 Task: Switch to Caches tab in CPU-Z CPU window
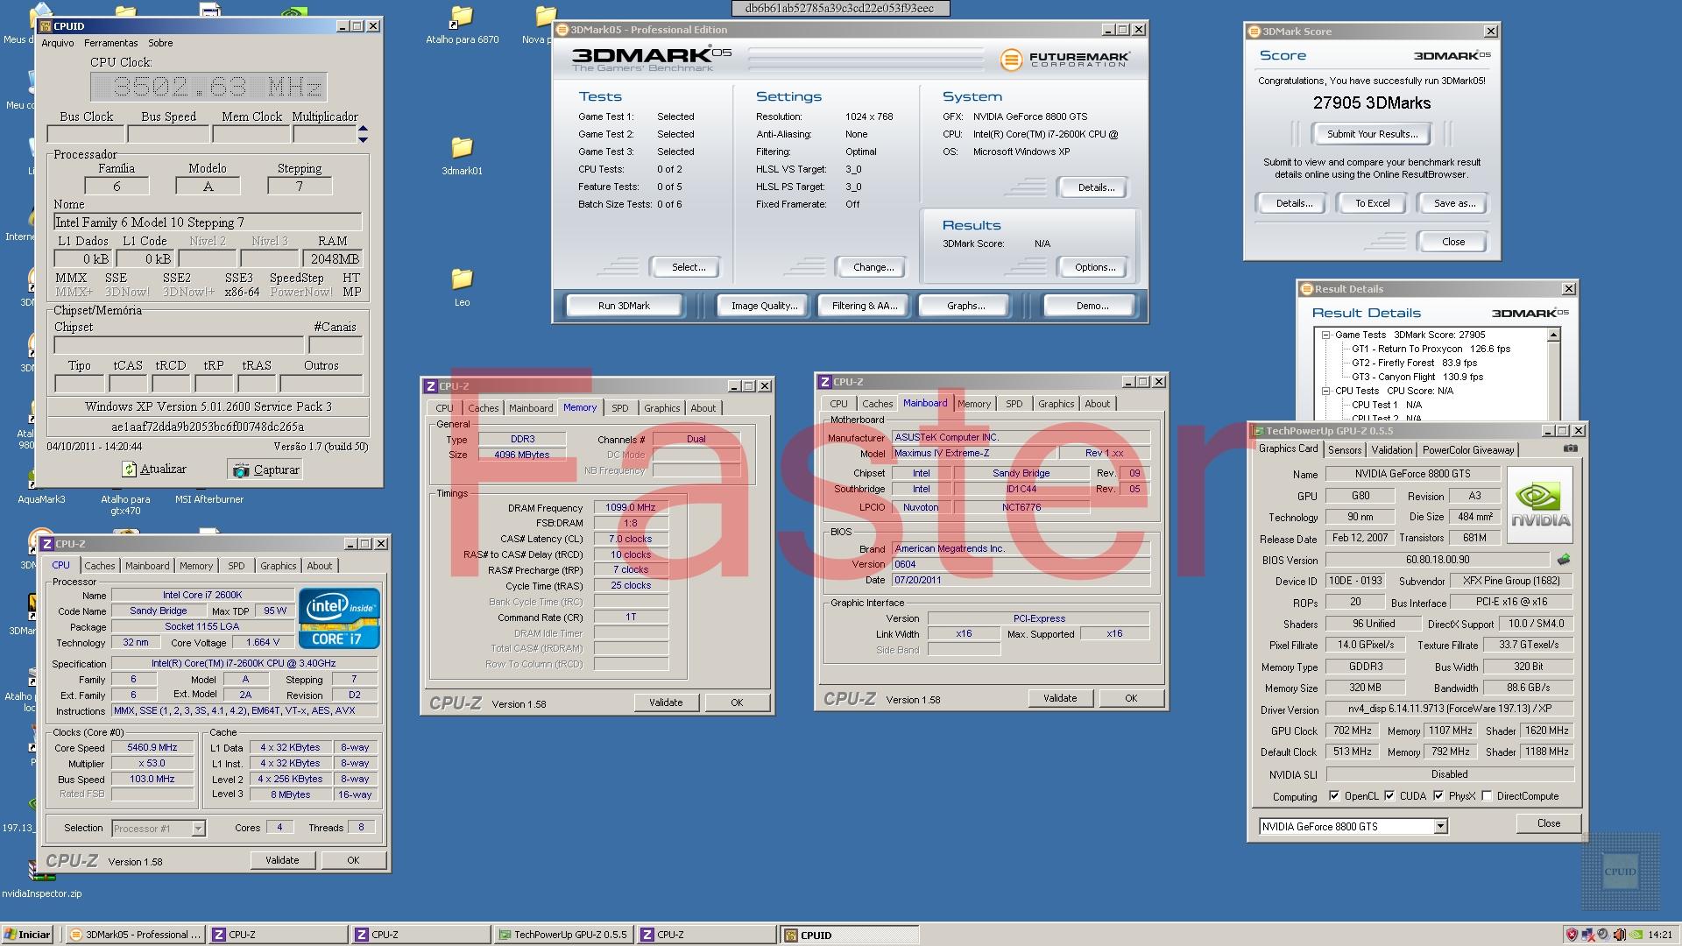[x=100, y=566]
